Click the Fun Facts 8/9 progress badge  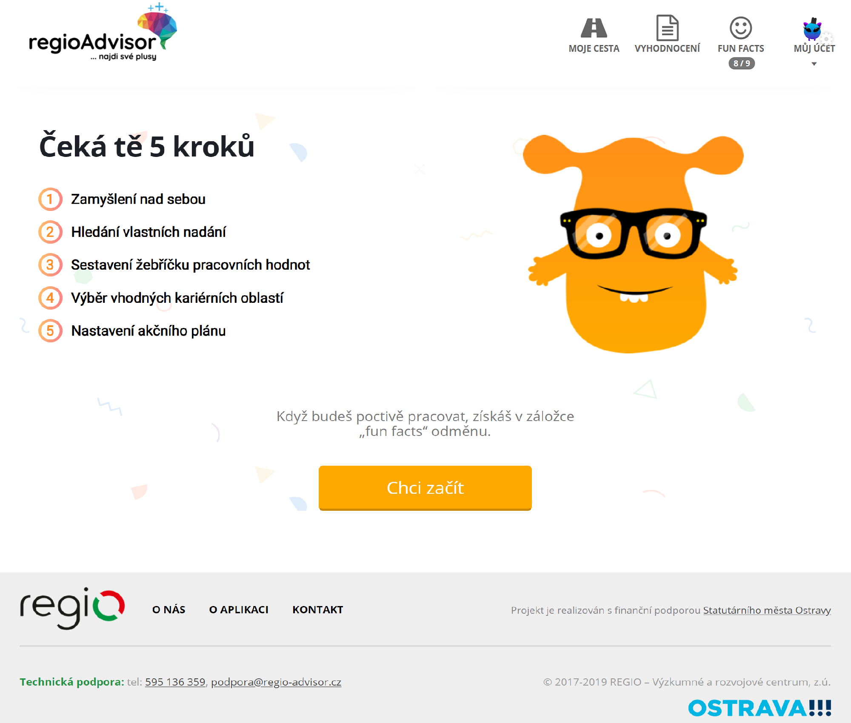(742, 63)
